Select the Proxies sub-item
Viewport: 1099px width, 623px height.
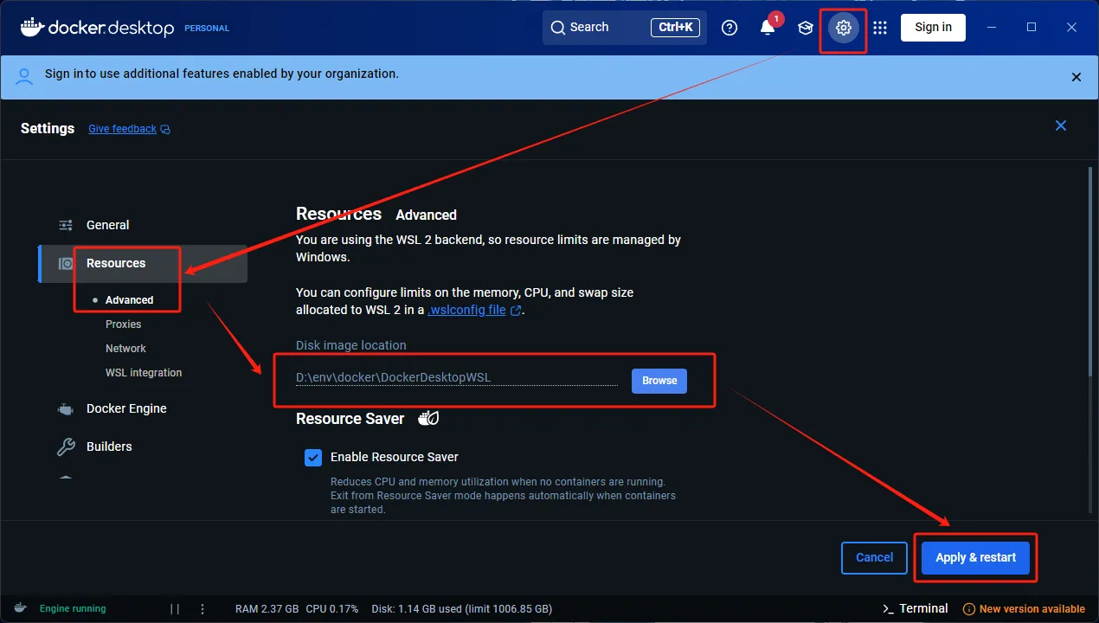123,324
